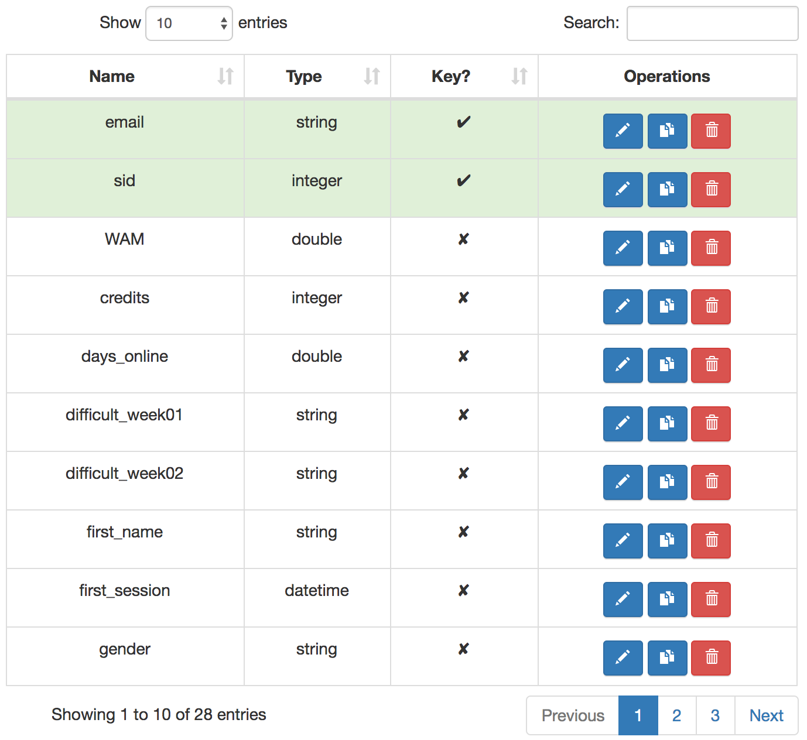Viewport: 807px width, 740px height.
Task: Delete the WAM column with the trash icon
Action: [711, 248]
